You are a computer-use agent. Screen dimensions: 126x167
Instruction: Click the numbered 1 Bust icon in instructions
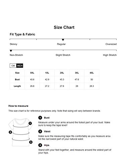(40, 118)
